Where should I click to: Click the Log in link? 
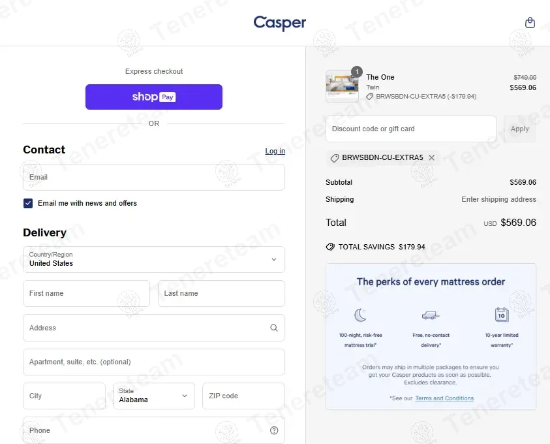tap(275, 151)
